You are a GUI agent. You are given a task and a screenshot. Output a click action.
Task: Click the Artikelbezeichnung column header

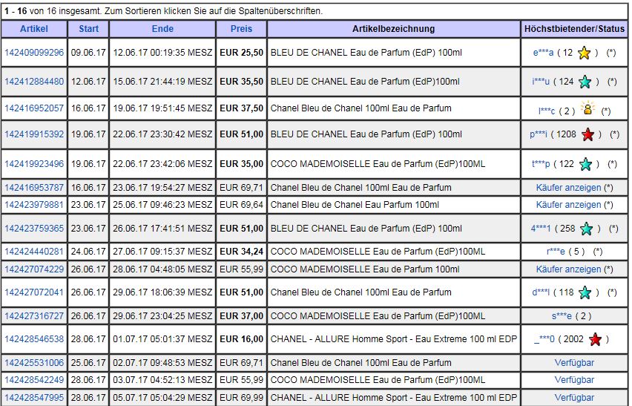[x=393, y=29]
